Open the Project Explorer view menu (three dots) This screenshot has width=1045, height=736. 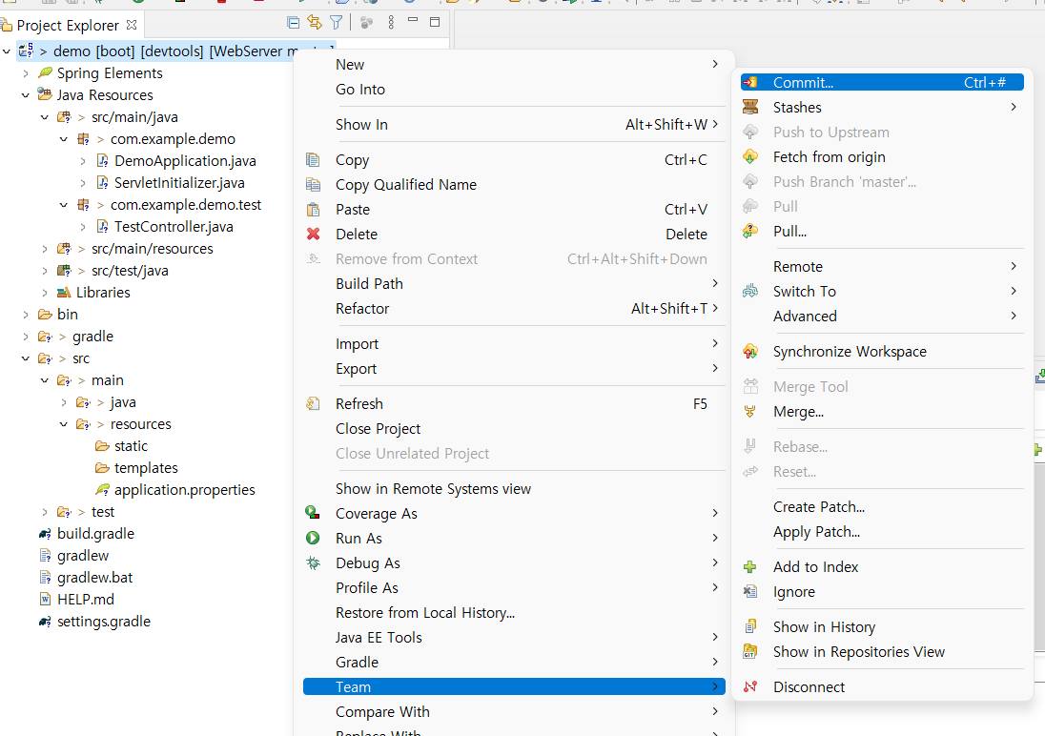[391, 23]
